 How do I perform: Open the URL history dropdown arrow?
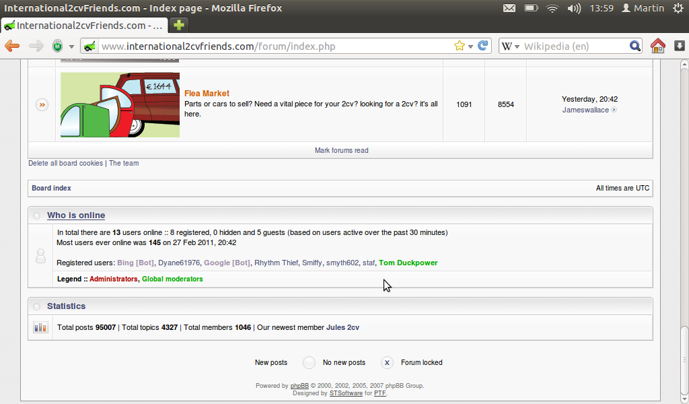coord(470,46)
